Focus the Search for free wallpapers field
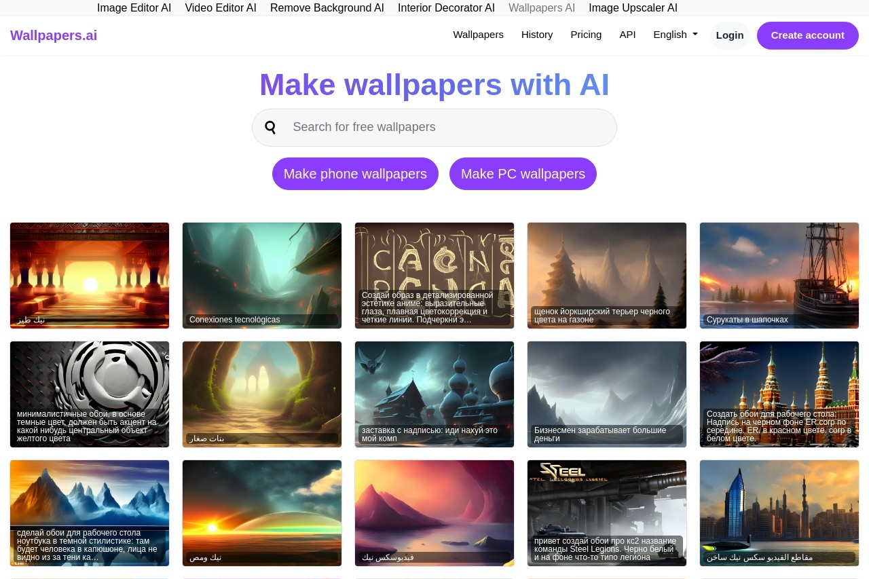Screen dimensions: 869x579 (434, 128)
